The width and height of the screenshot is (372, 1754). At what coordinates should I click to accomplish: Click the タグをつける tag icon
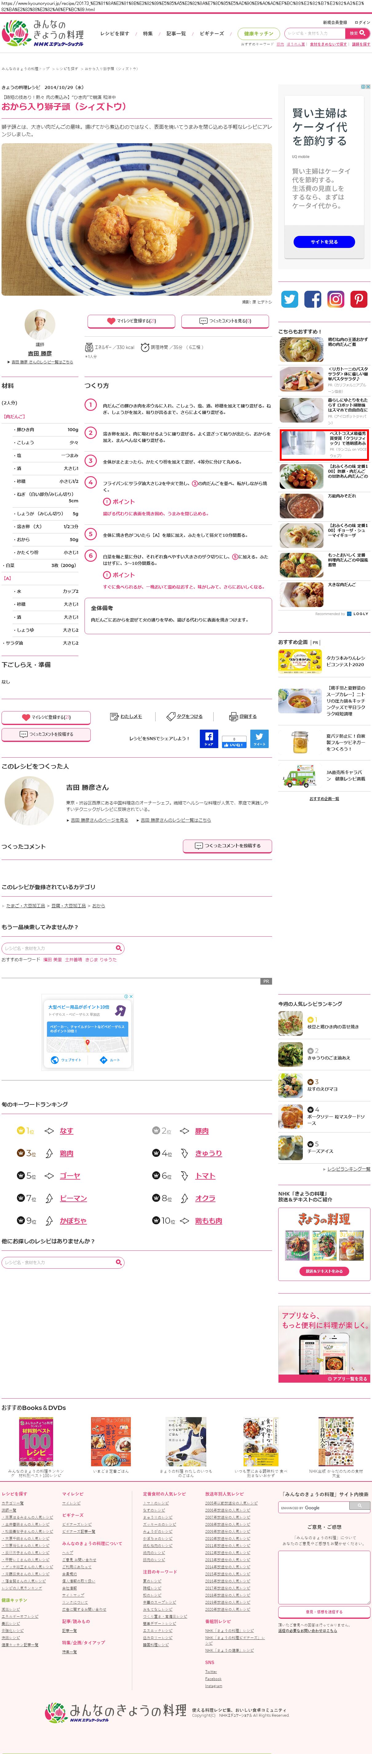tap(171, 716)
